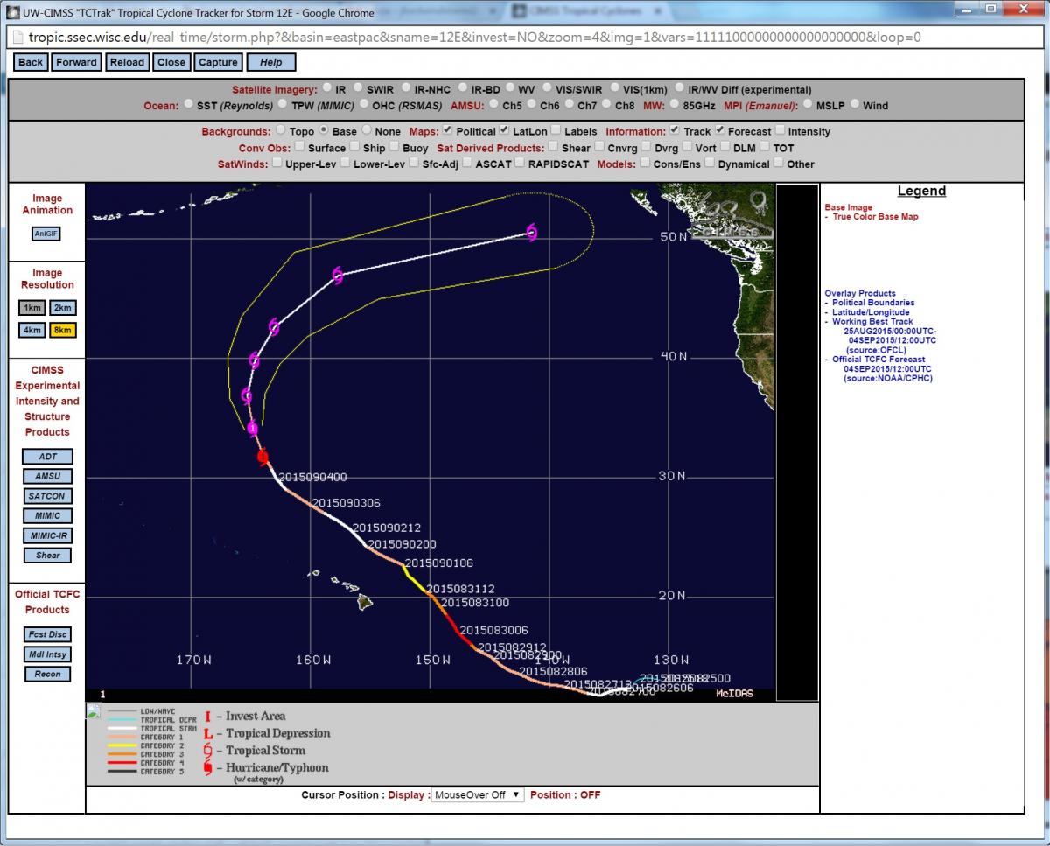Select WV water vapor imagery
The width and height of the screenshot is (1050, 846).
click(508, 88)
